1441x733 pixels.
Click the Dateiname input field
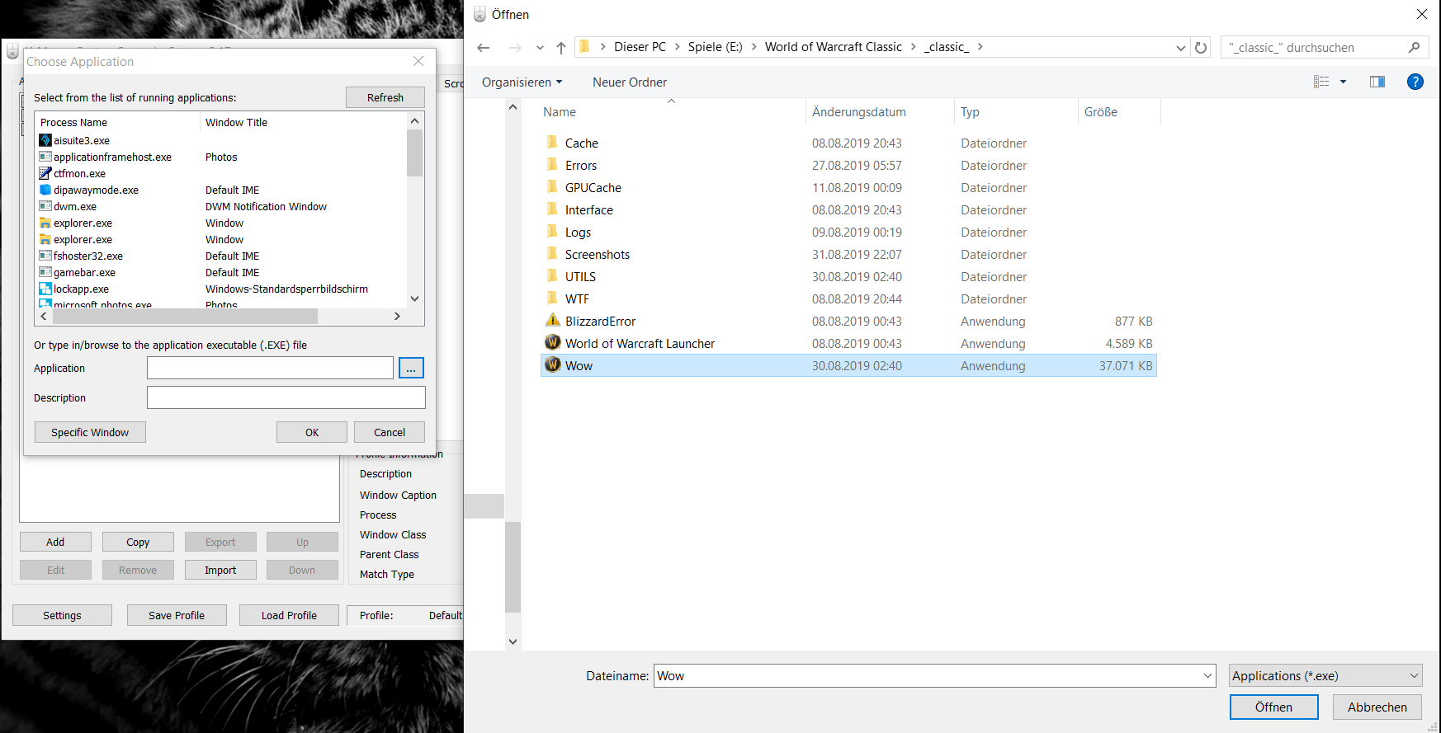tap(934, 676)
